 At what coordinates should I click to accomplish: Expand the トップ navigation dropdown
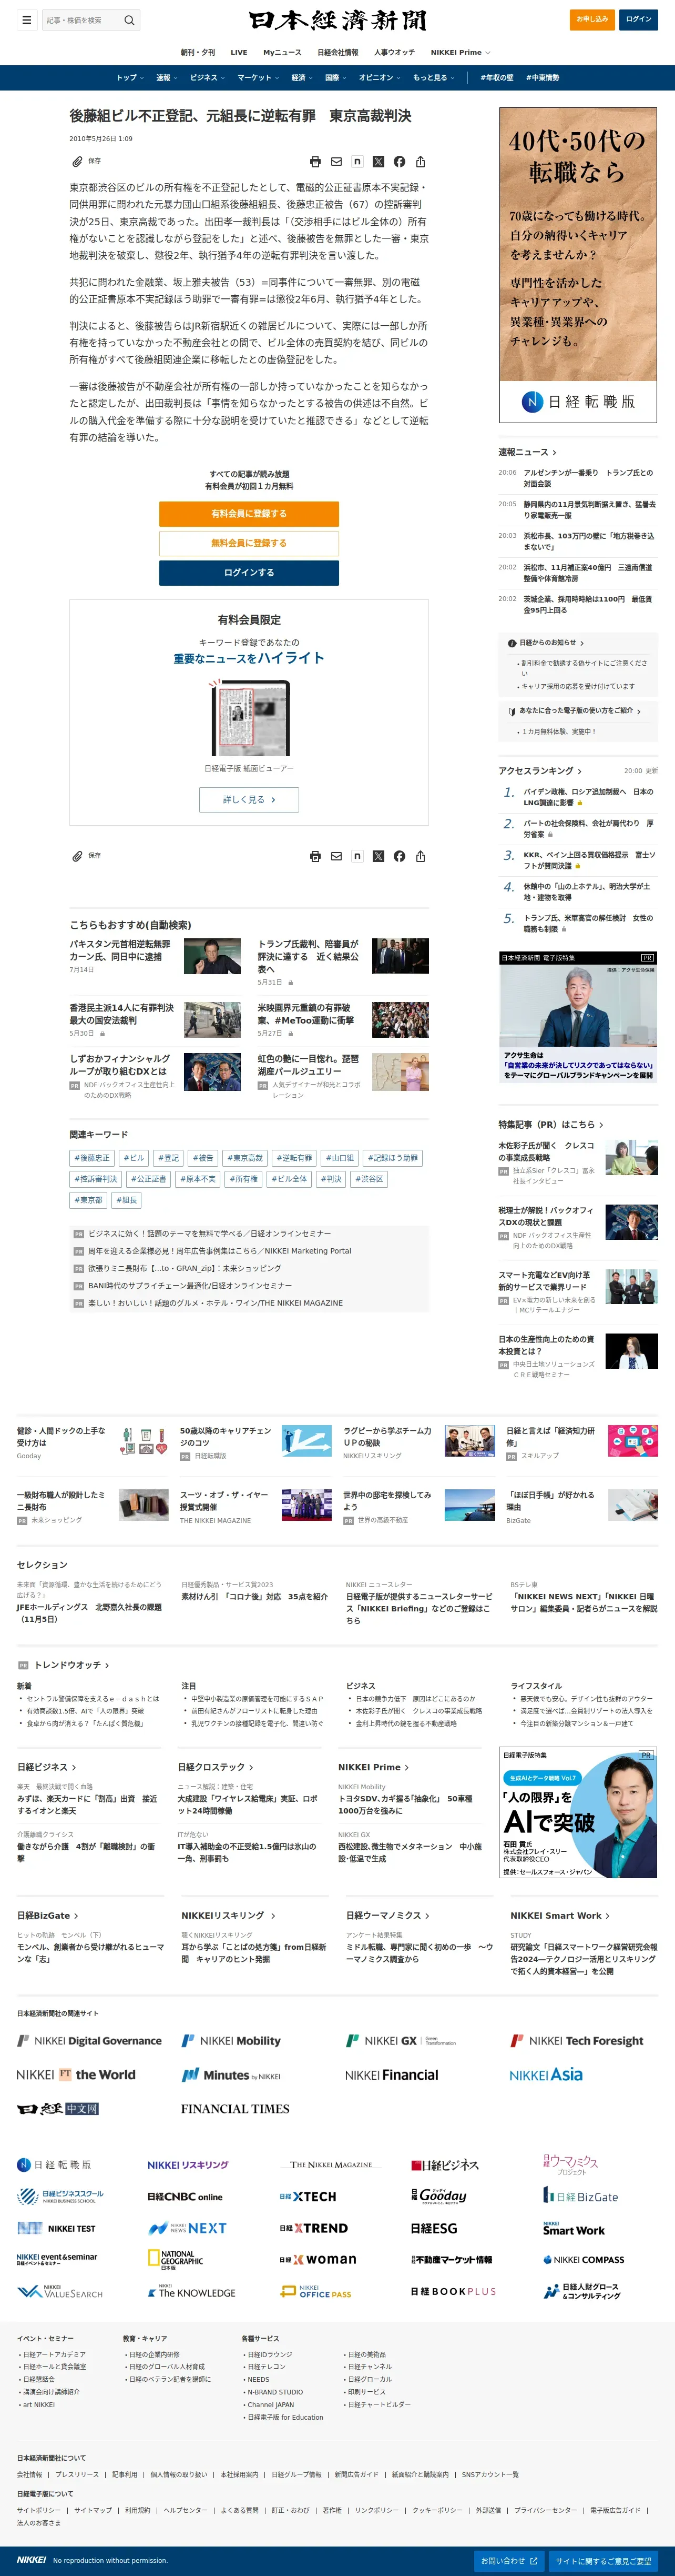pyautogui.click(x=129, y=78)
